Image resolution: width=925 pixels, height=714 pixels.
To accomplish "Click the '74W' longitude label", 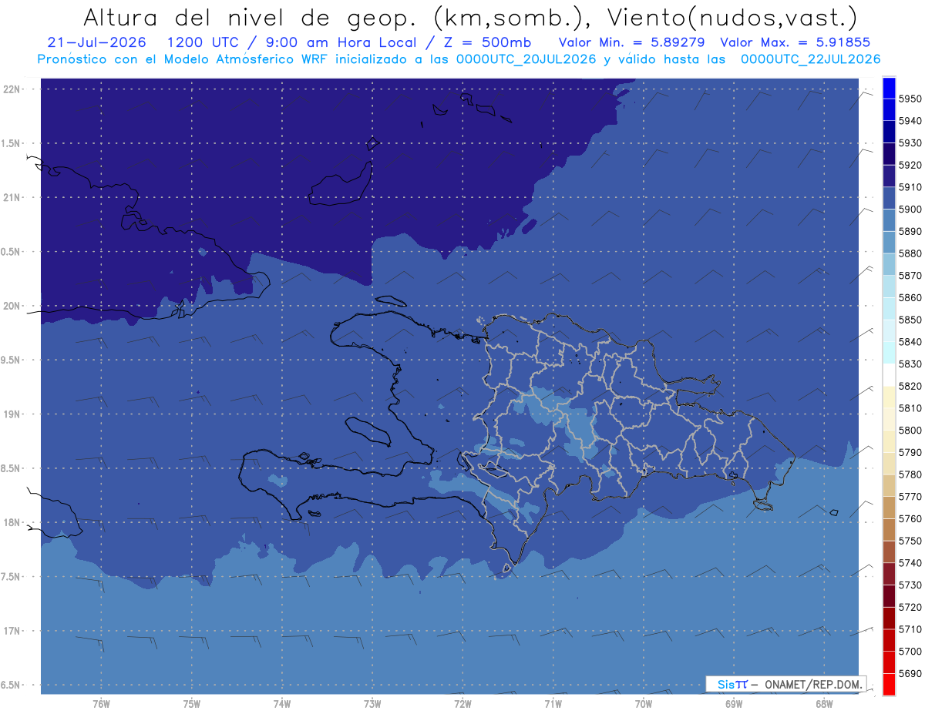I will (x=282, y=704).
